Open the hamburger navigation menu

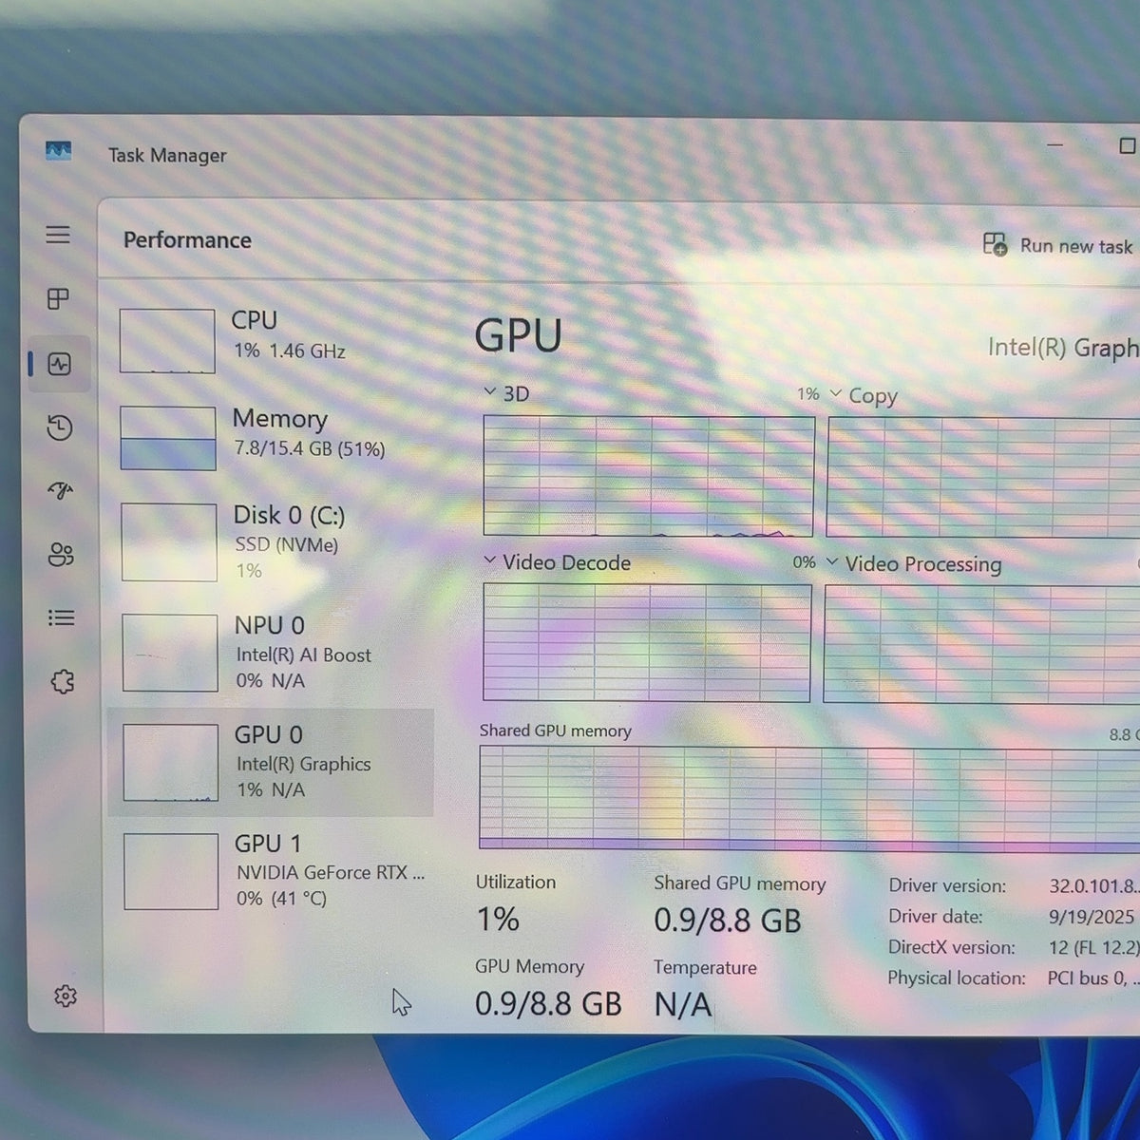tap(58, 235)
